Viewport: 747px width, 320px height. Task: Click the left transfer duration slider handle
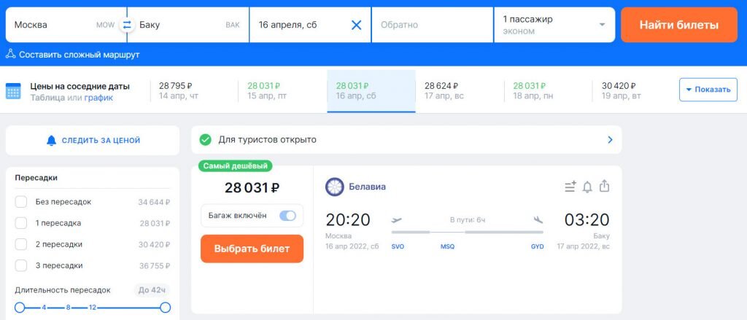tap(20, 307)
